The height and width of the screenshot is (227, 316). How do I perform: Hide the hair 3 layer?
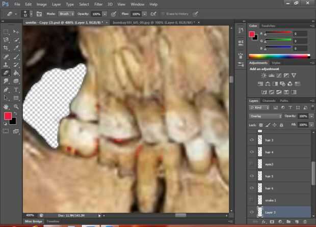[252, 140]
